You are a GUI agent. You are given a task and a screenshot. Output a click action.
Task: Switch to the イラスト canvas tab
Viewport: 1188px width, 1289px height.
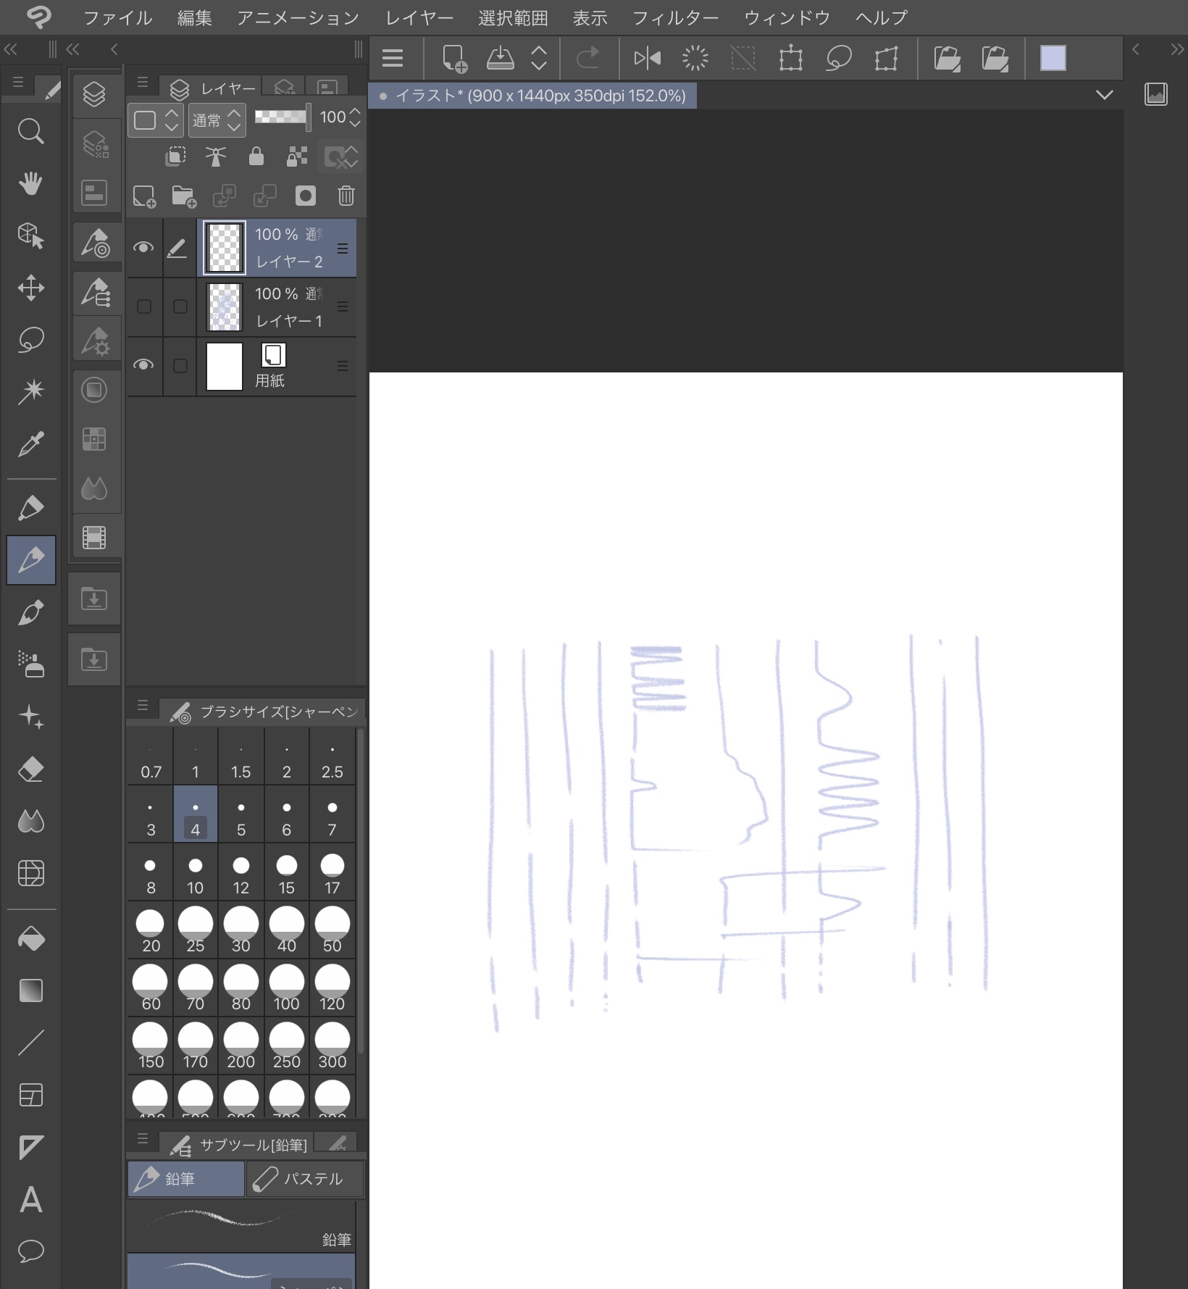pyautogui.click(x=533, y=96)
